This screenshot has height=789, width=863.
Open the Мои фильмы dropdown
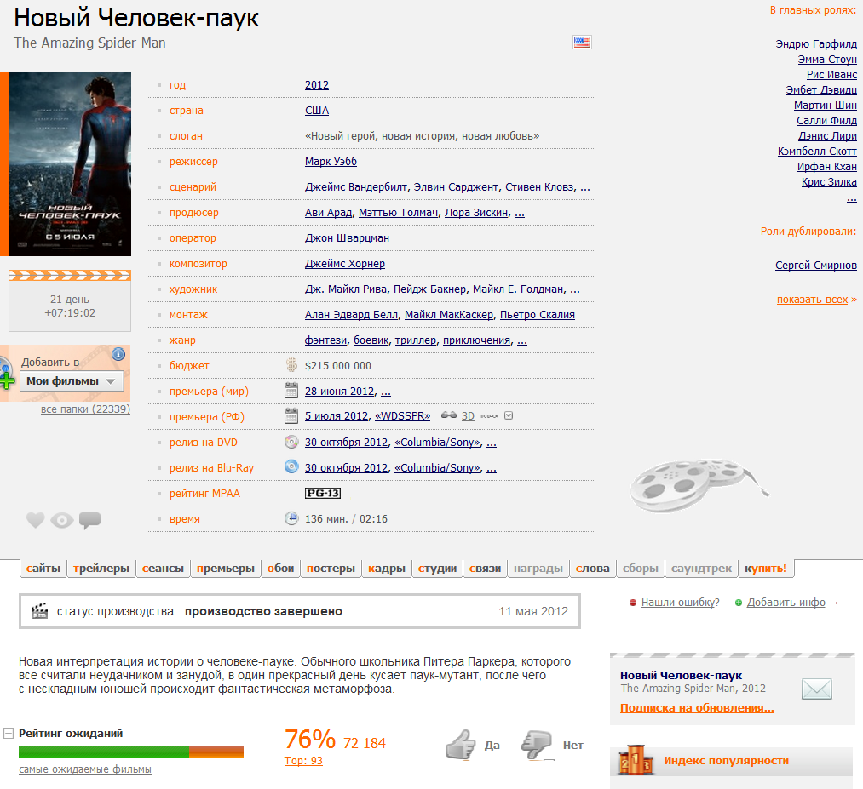[x=72, y=381]
